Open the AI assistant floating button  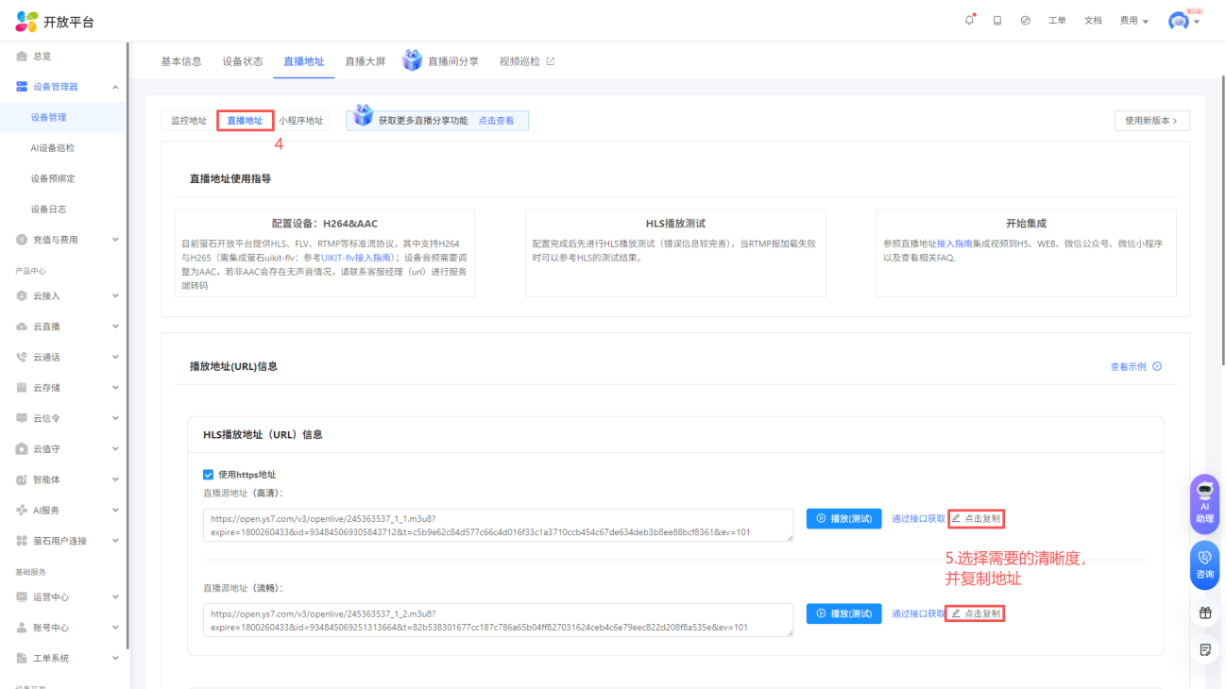point(1204,504)
